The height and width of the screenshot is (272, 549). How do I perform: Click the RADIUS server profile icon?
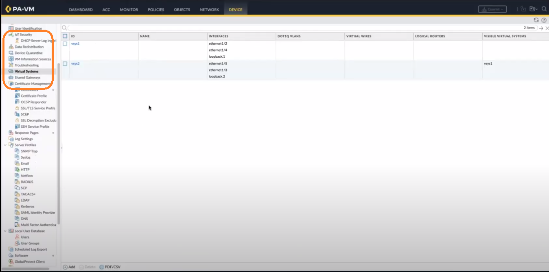click(17, 182)
